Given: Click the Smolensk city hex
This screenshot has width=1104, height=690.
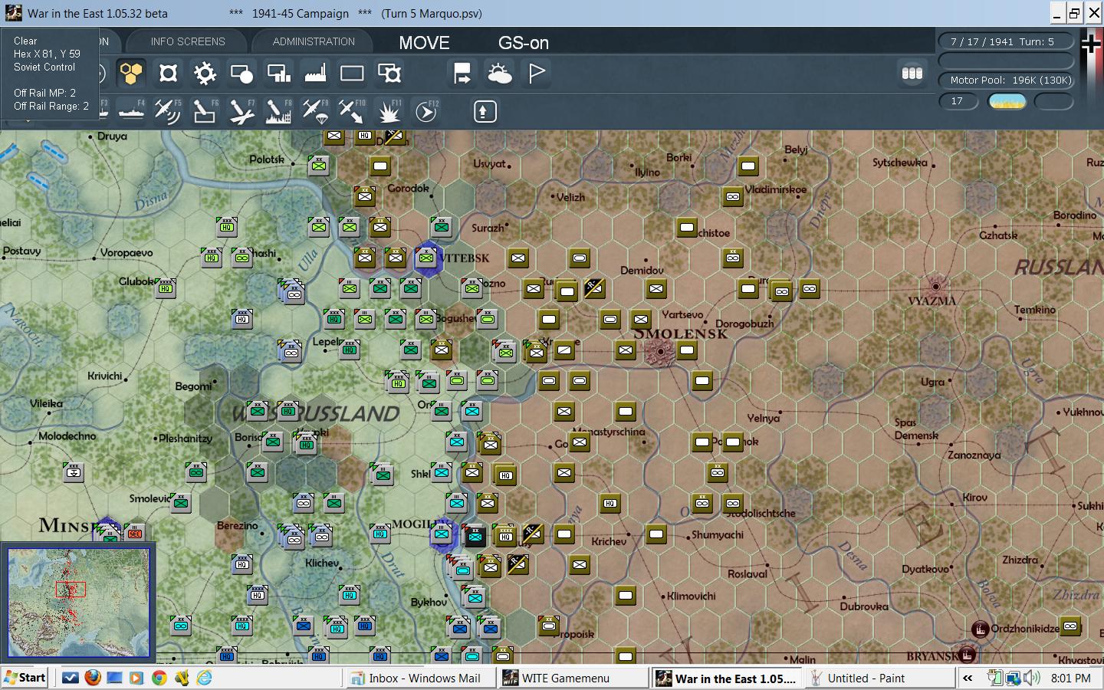Looking at the screenshot, I should (x=659, y=351).
